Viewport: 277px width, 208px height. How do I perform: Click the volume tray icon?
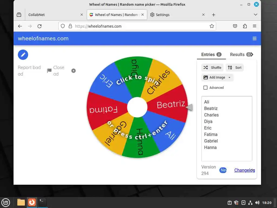(257, 203)
